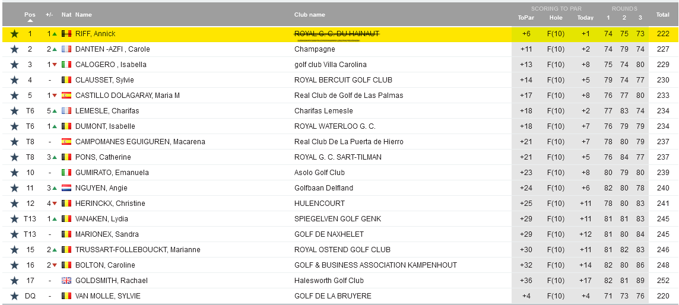Click the Today value +17
Image resolution: width=679 pixels, height=305 pixels.
click(585, 281)
